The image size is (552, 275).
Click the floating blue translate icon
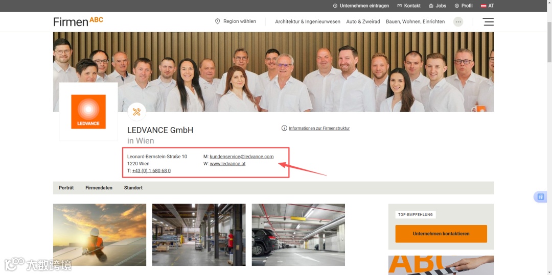tap(541, 196)
